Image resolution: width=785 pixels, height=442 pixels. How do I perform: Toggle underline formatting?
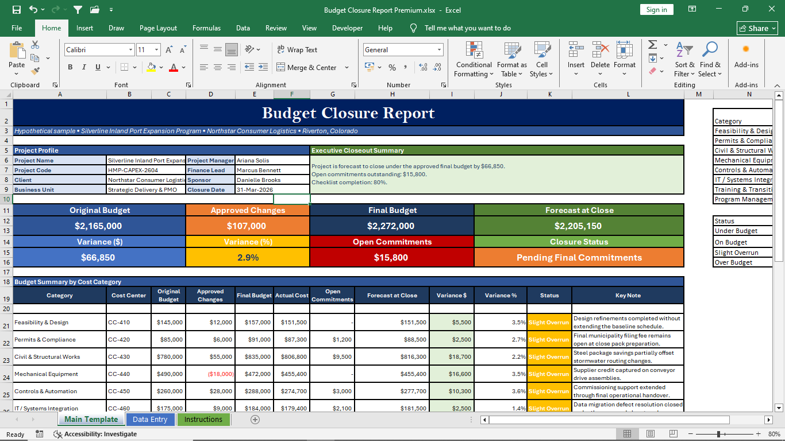pyautogui.click(x=98, y=67)
